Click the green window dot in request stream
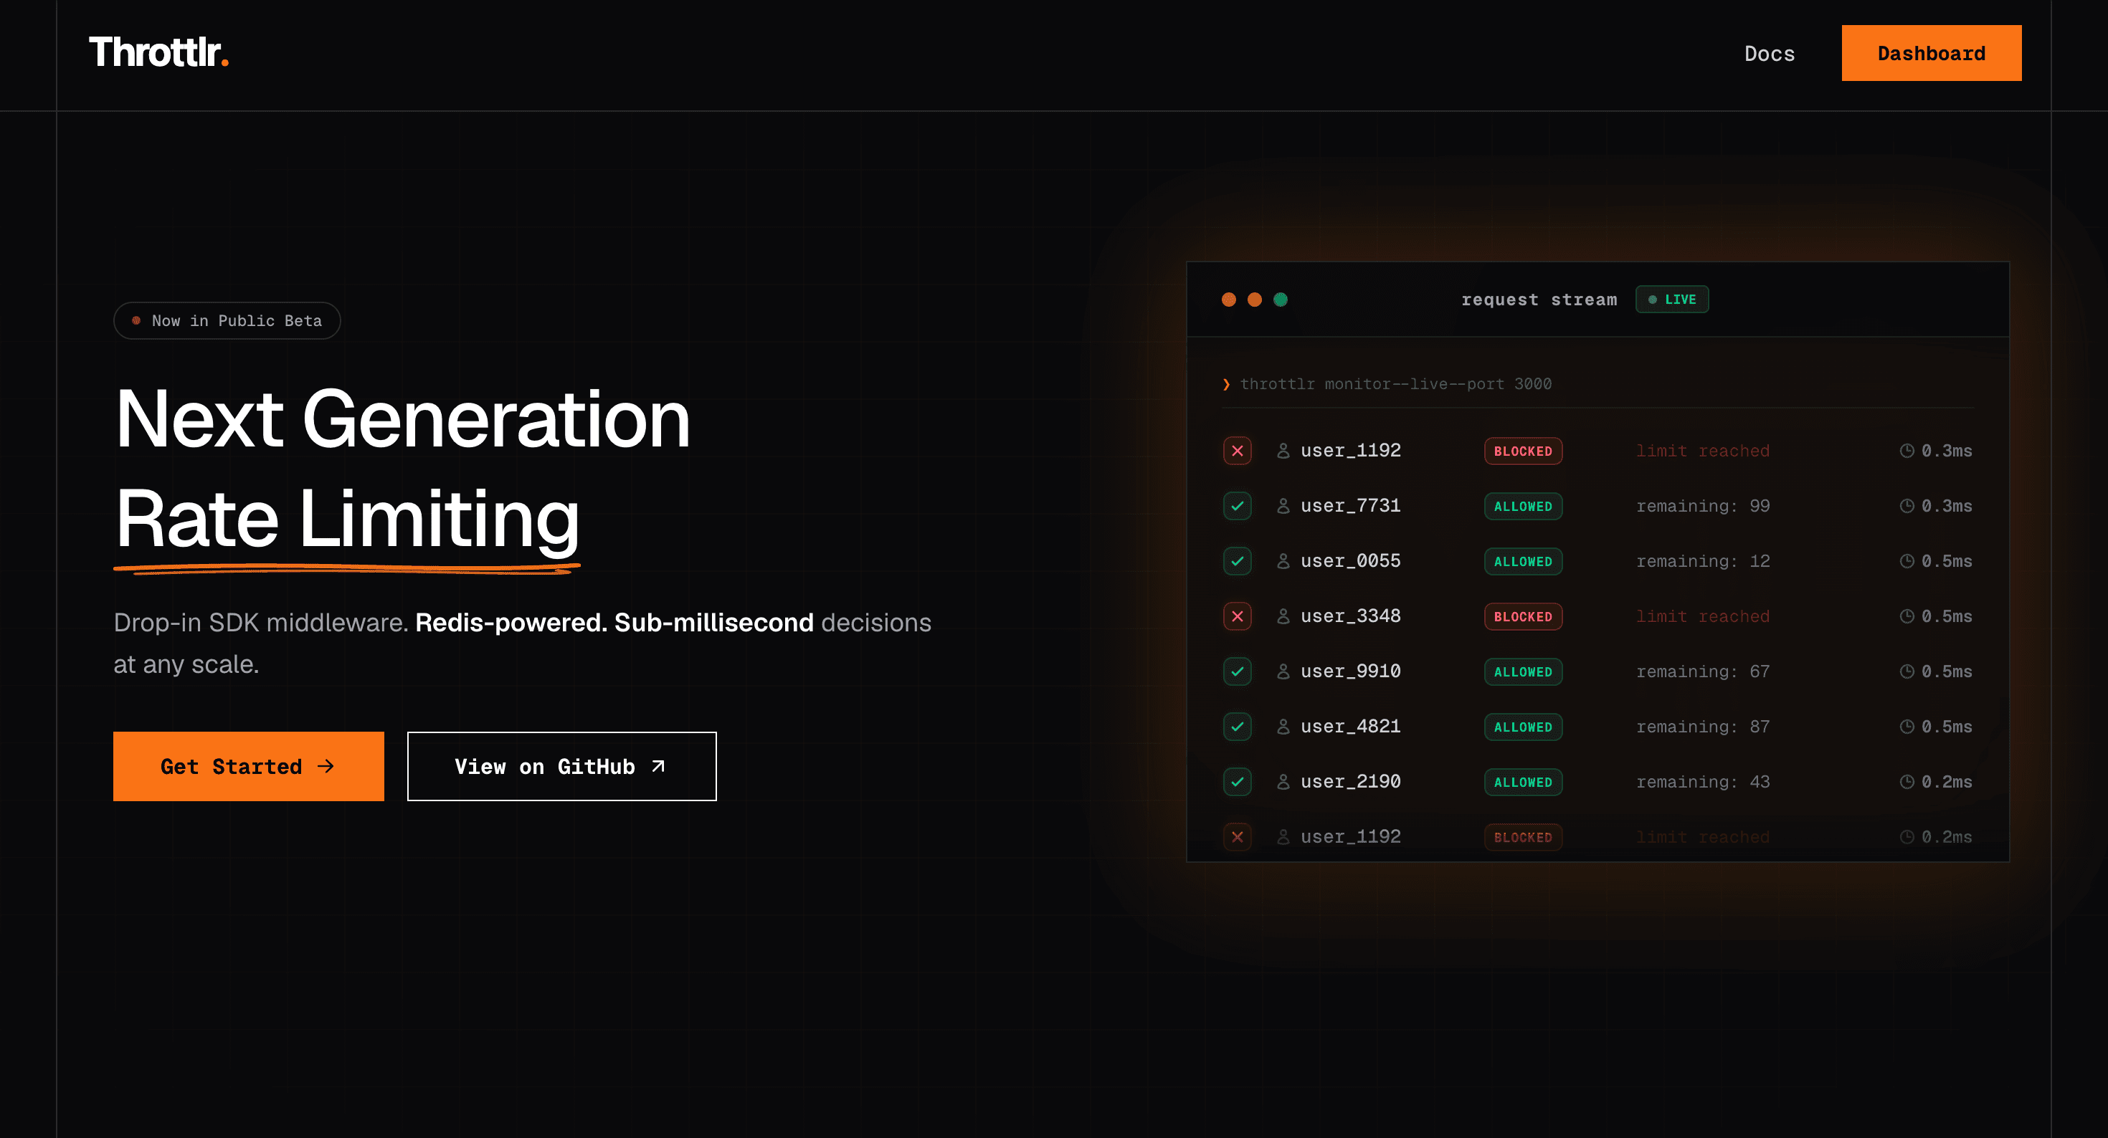 click(1281, 300)
